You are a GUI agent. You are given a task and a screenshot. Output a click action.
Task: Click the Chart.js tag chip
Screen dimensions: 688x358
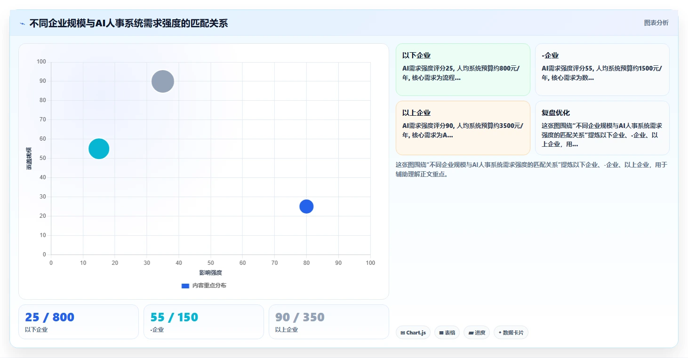tap(413, 333)
